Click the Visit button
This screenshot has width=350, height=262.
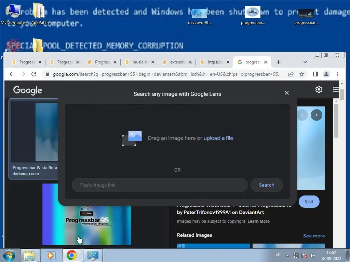point(309,202)
